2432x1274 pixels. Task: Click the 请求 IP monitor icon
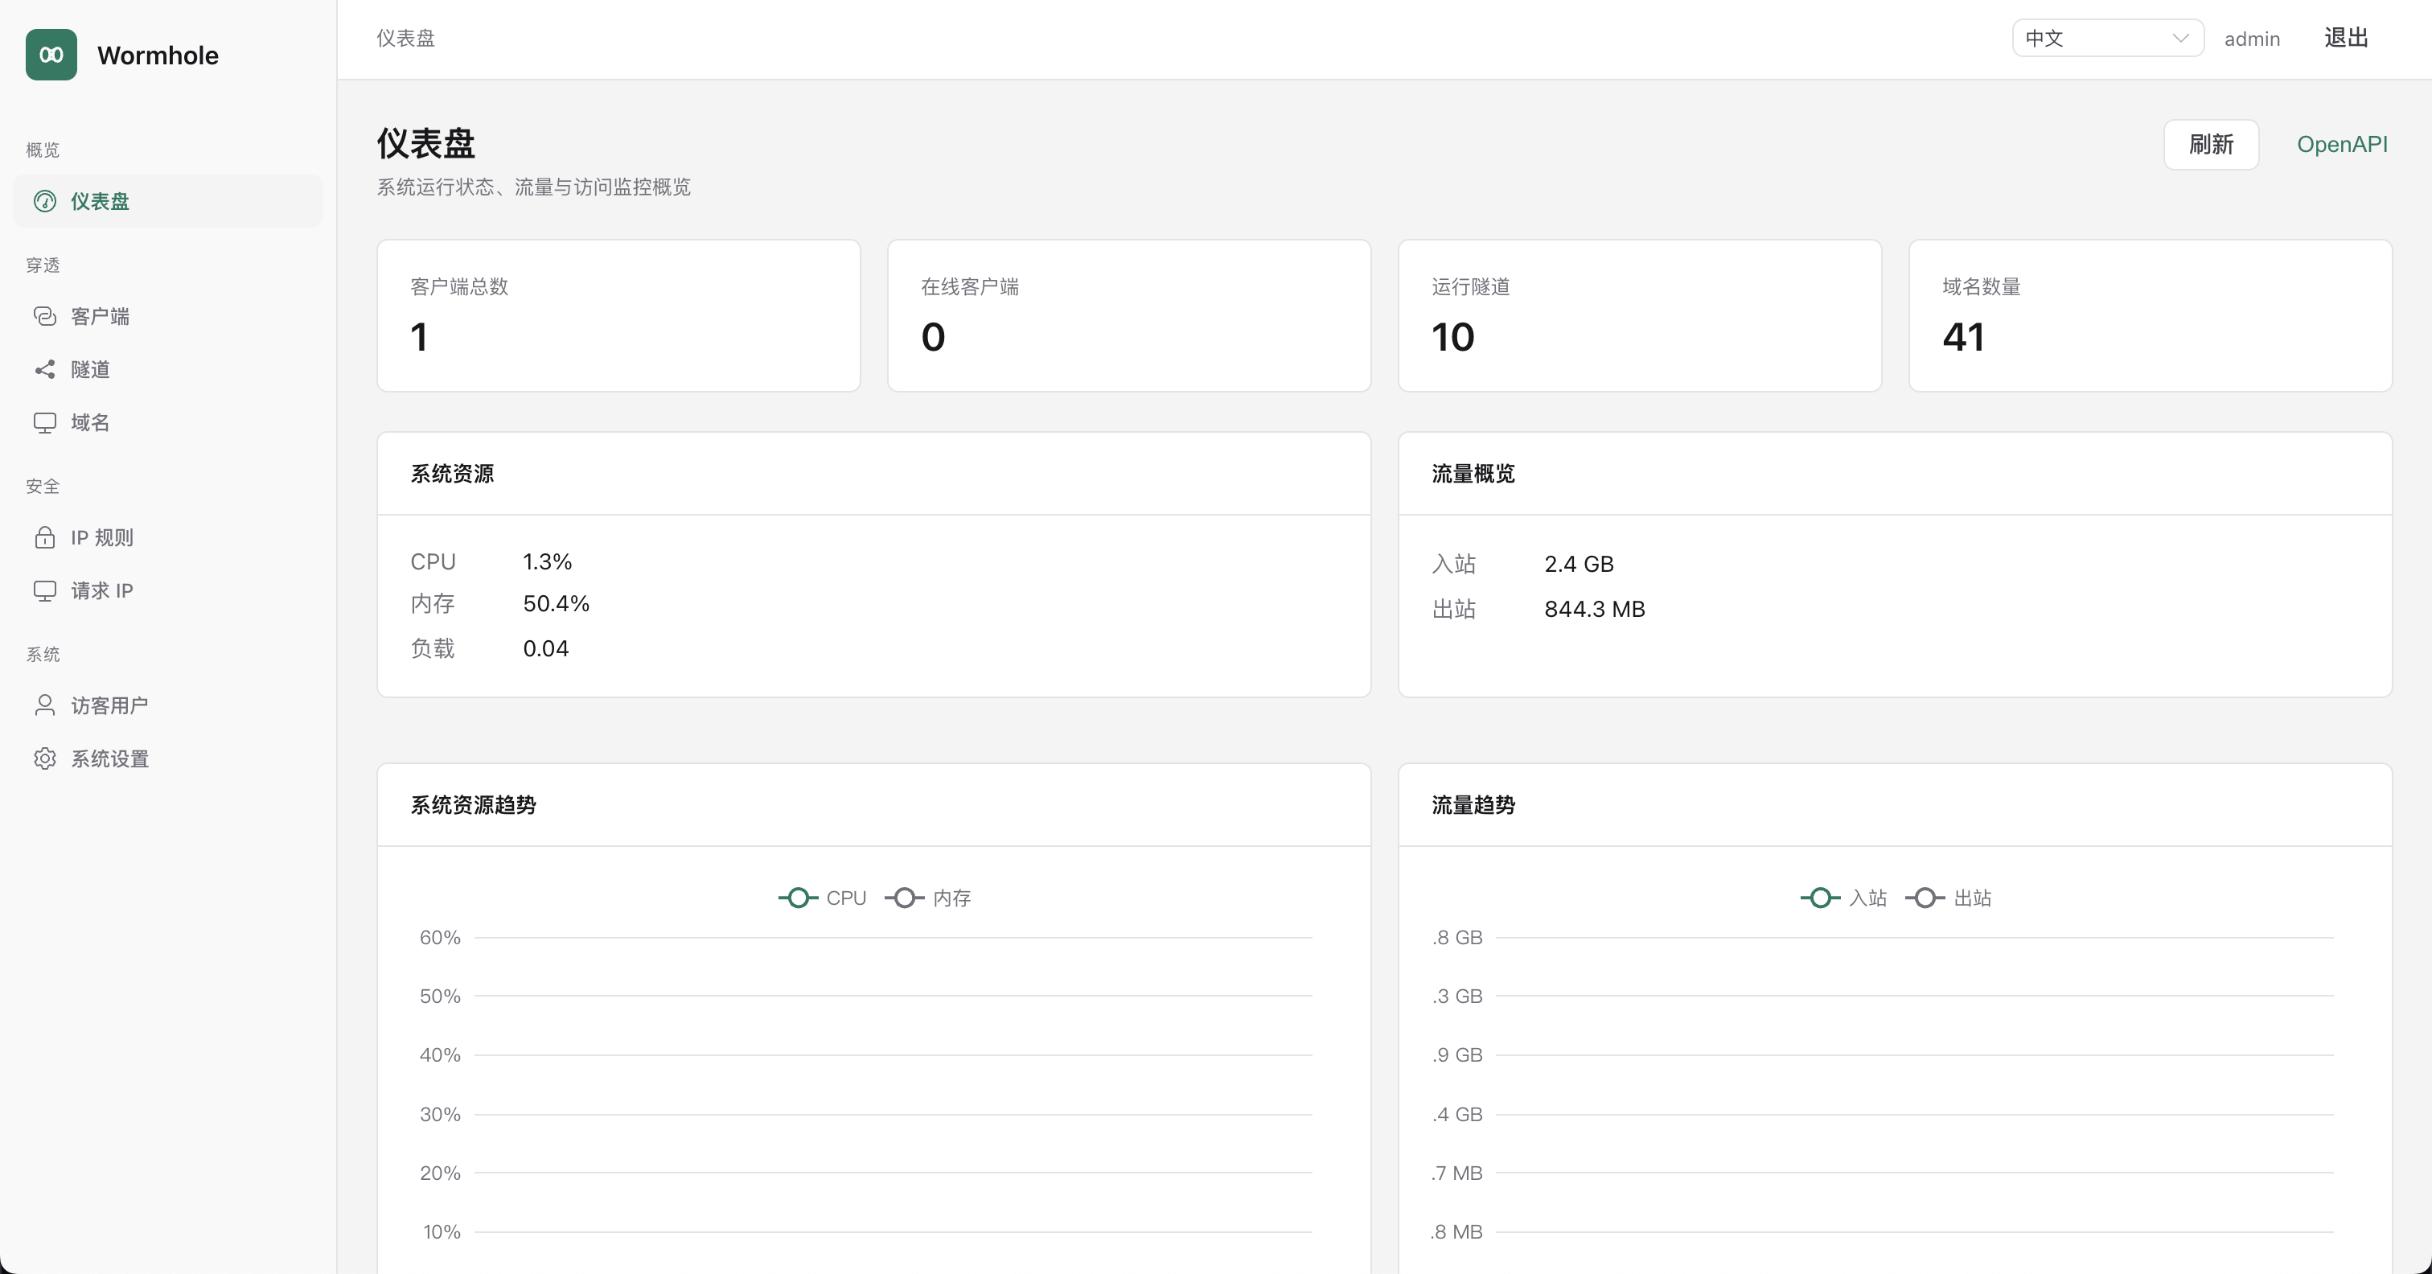(44, 590)
